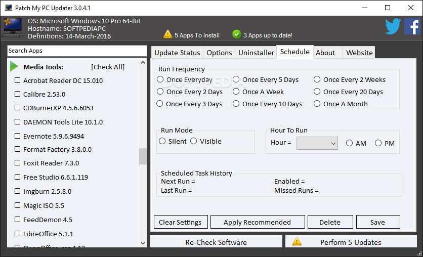Select Once Every 5 Days option
The image size is (423, 257).
(x=236, y=79)
